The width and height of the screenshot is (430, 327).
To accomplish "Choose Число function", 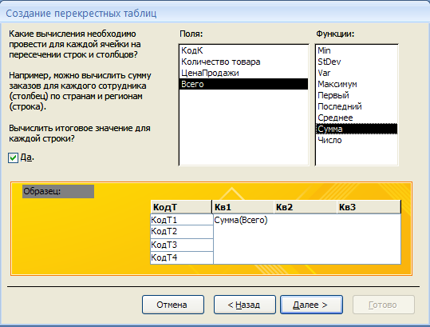I will [357, 140].
